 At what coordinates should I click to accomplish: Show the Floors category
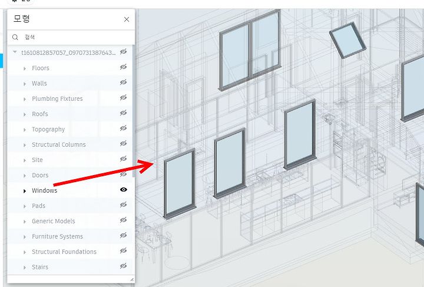[123, 67]
